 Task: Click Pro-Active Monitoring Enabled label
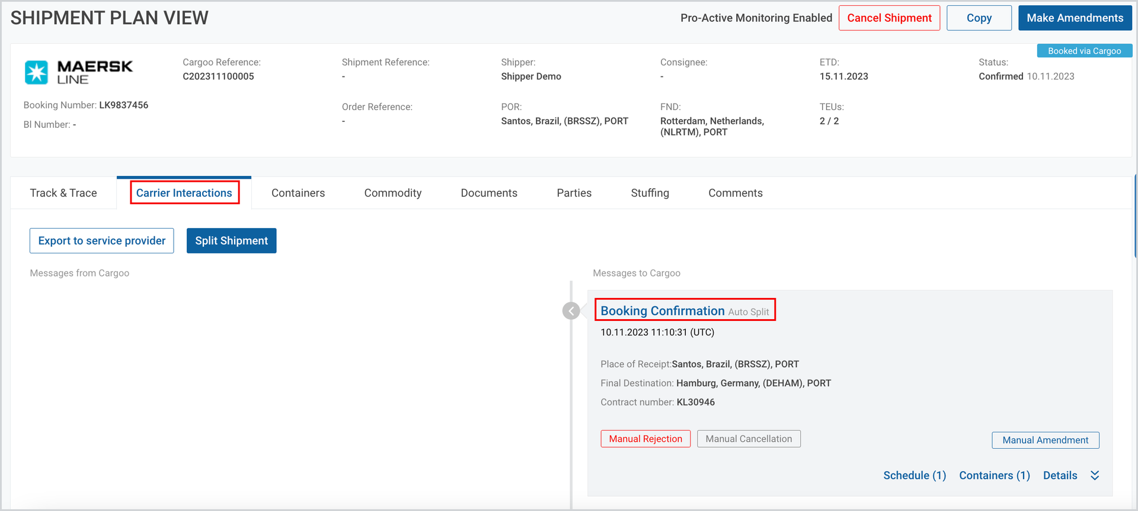coord(756,18)
